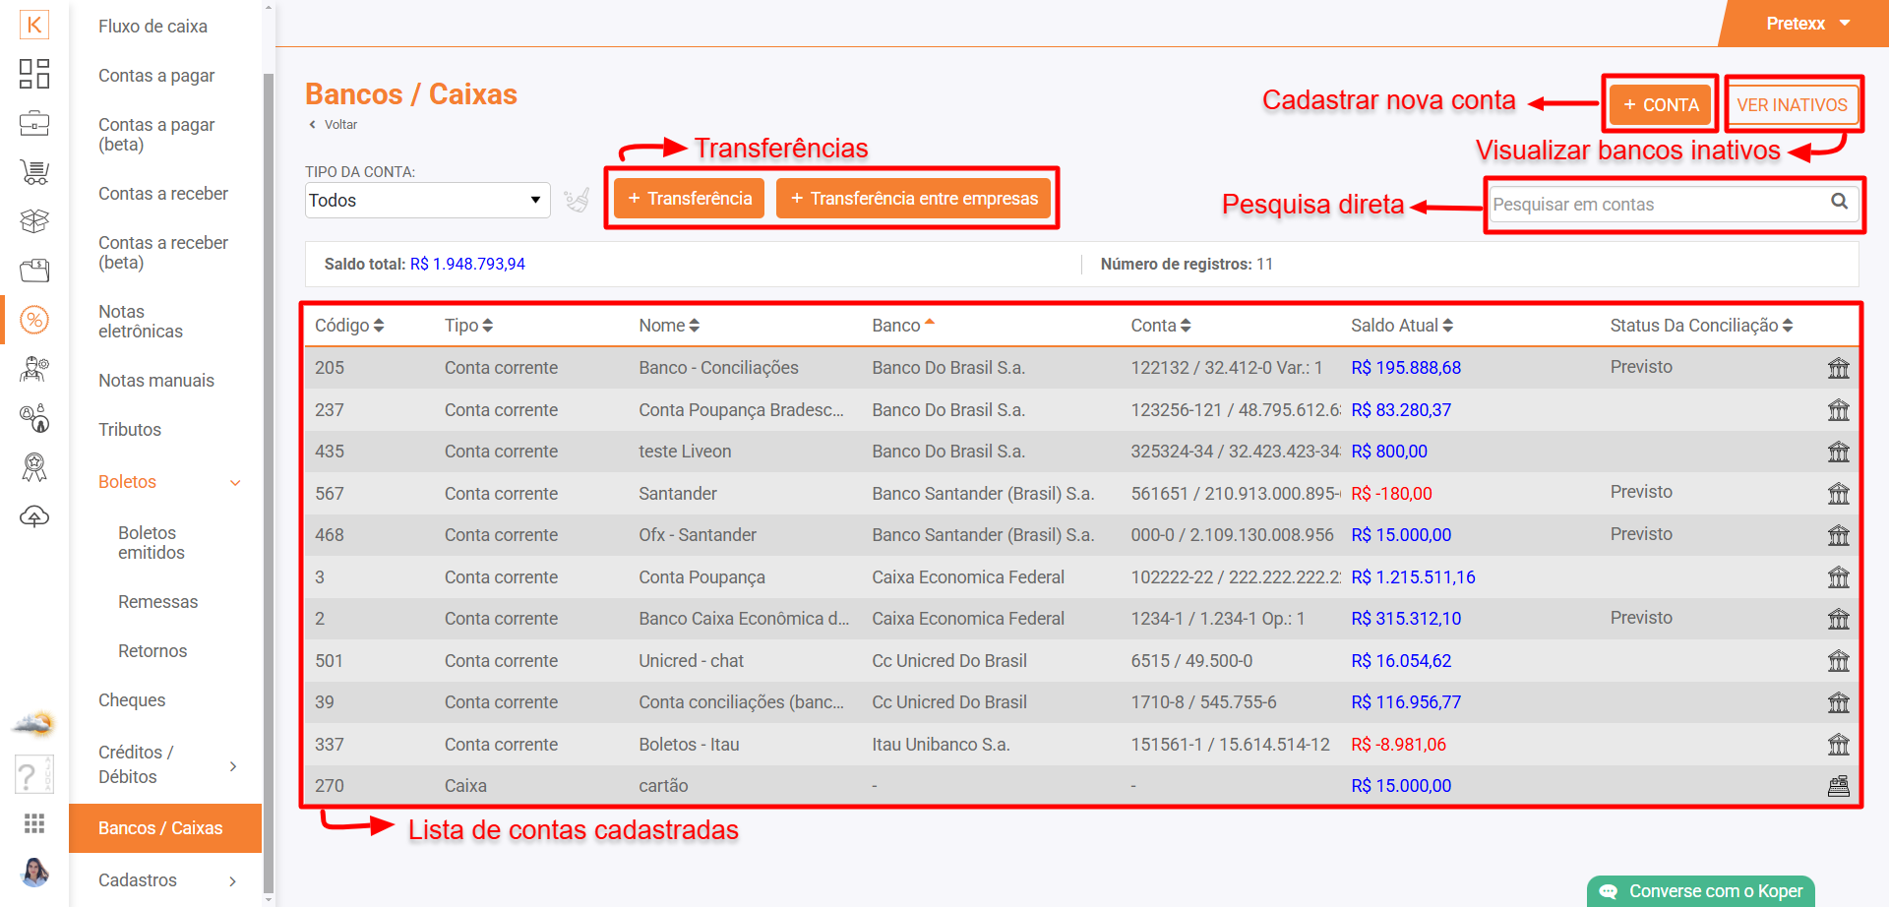Click the dashboard grid icon in sidebar
This screenshot has width=1889, height=907.
[34, 74]
